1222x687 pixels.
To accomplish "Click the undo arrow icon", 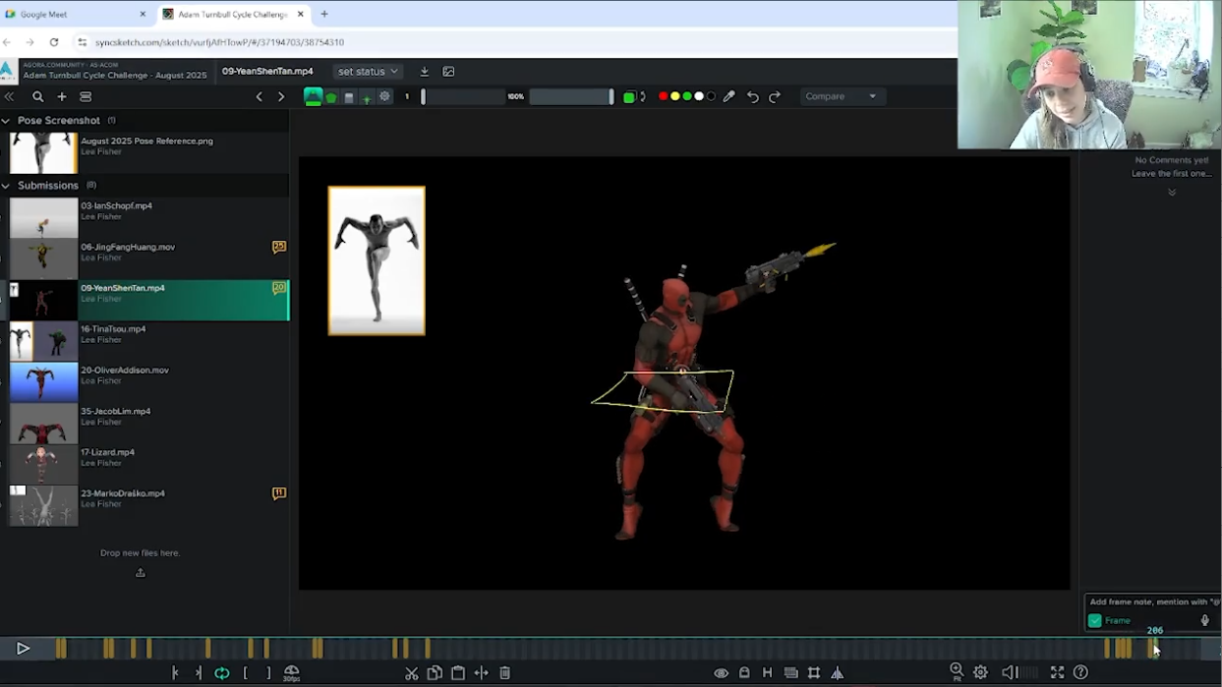I will (x=753, y=96).
